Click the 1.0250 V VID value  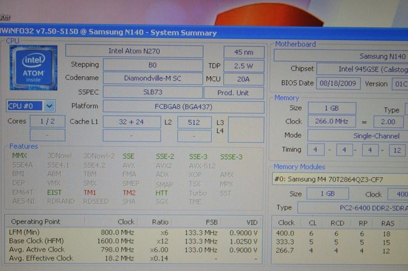tap(244, 242)
